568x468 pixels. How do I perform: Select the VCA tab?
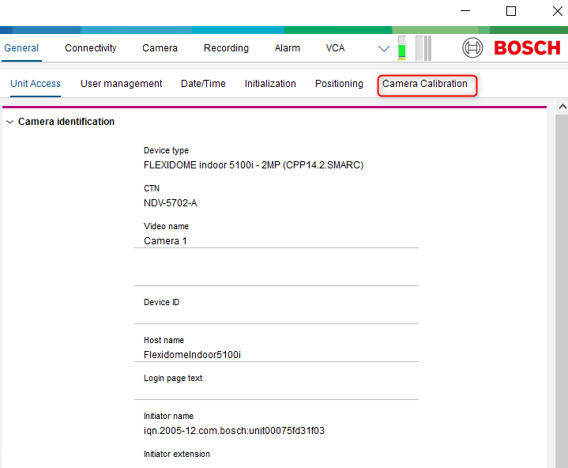point(335,48)
